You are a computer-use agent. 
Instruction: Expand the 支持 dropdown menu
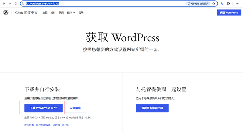[x=71, y=13]
